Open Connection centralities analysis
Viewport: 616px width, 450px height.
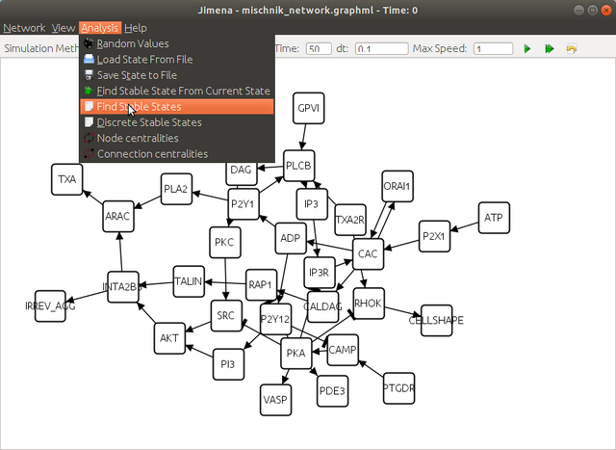tap(177, 154)
